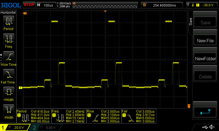Click the Horizontal menu heading
Image resolution: width=219 pixels, height=131 pixels.
pos(8,12)
